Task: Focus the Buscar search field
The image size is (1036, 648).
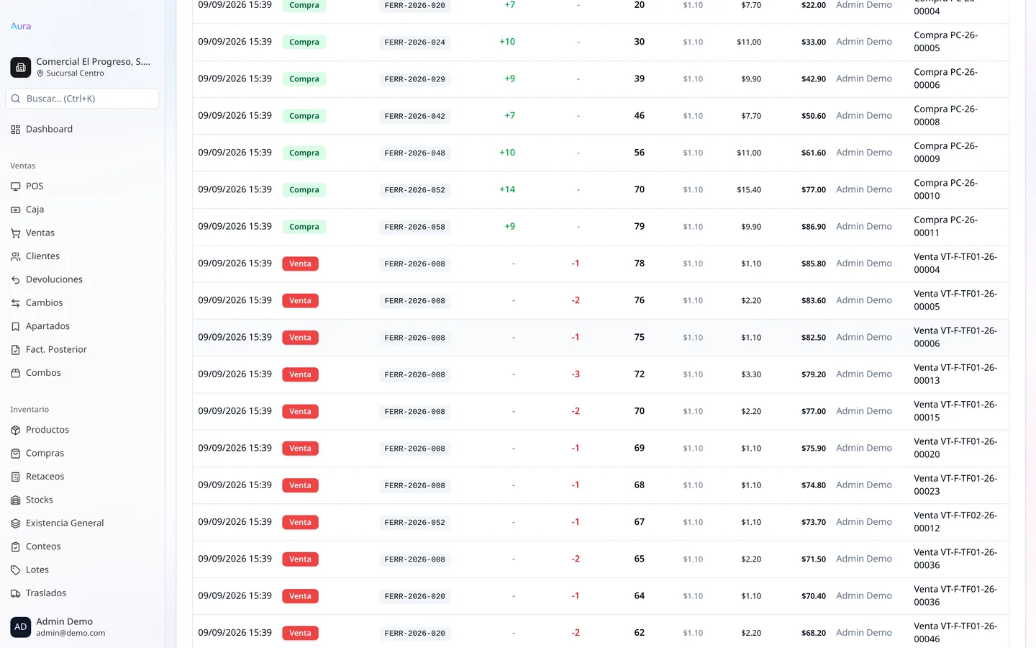Action: tap(82, 99)
